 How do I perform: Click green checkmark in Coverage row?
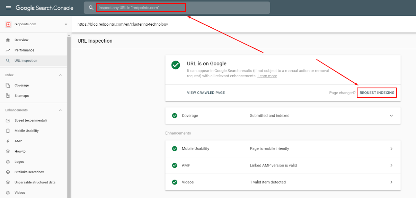tap(175, 116)
